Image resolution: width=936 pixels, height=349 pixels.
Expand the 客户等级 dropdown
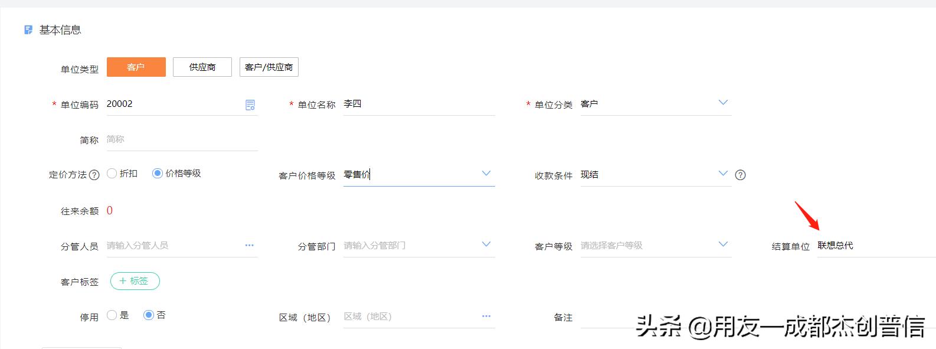point(723,244)
